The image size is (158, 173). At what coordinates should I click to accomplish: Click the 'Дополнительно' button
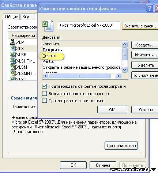121,146
